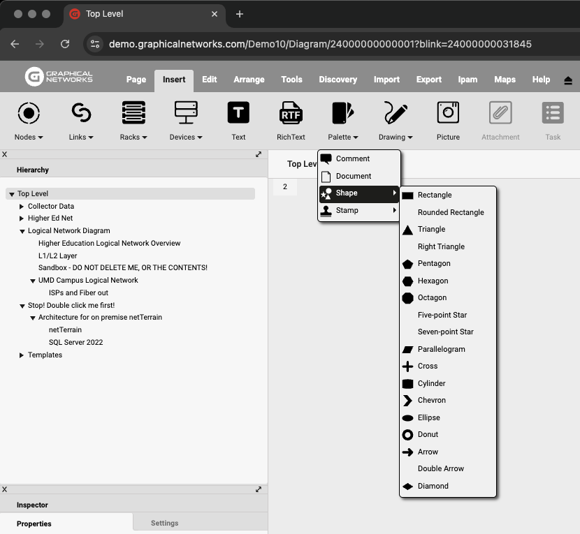
Task: Pick the Donut shape option
Action: click(428, 435)
